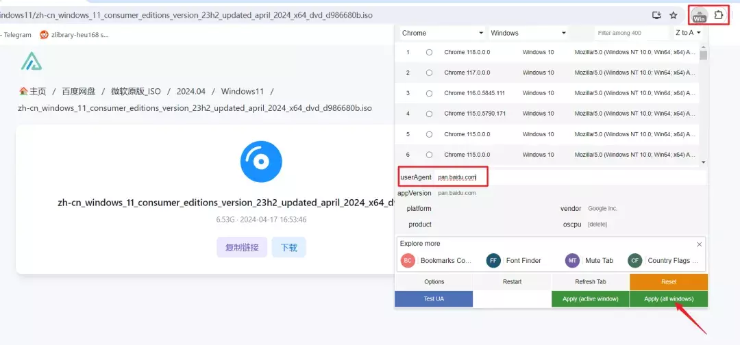Go to 微软原版_ISO breadcrumb
The width and height of the screenshot is (740, 345).
[x=136, y=91]
